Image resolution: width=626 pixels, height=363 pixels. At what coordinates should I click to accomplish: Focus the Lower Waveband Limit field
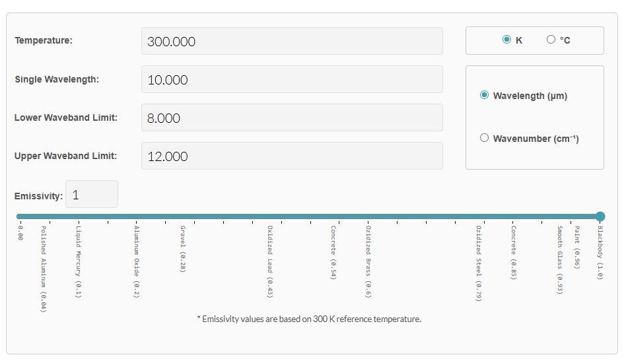click(x=291, y=117)
